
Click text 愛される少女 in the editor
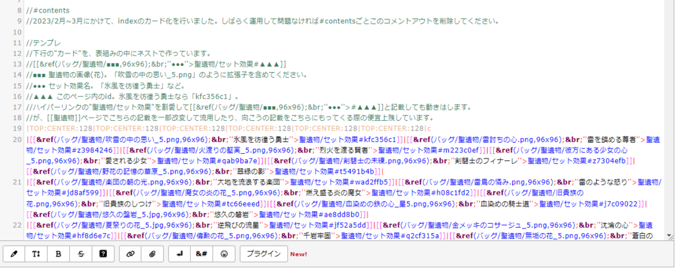click(x=128, y=161)
